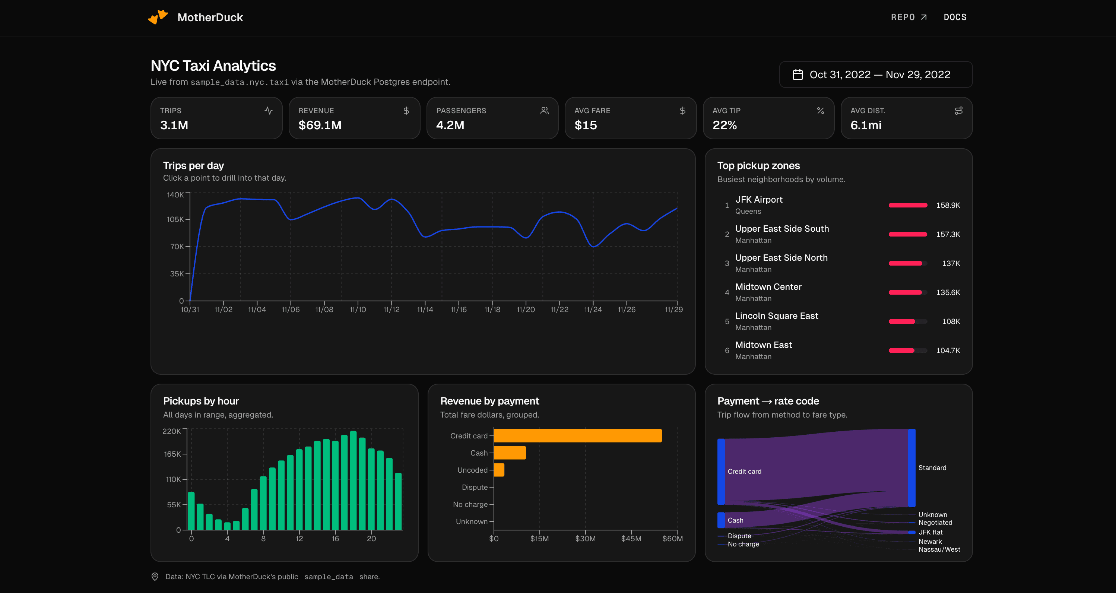This screenshot has height=593, width=1116.
Task: Click the 135.6K value for Midtown Center
Action: [x=948, y=292]
